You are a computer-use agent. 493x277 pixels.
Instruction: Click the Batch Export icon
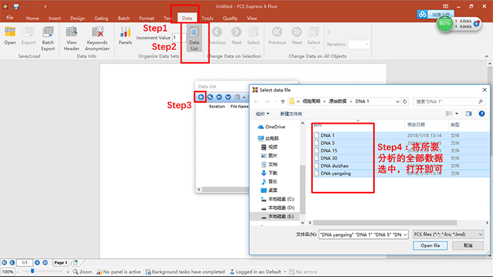tap(48, 39)
